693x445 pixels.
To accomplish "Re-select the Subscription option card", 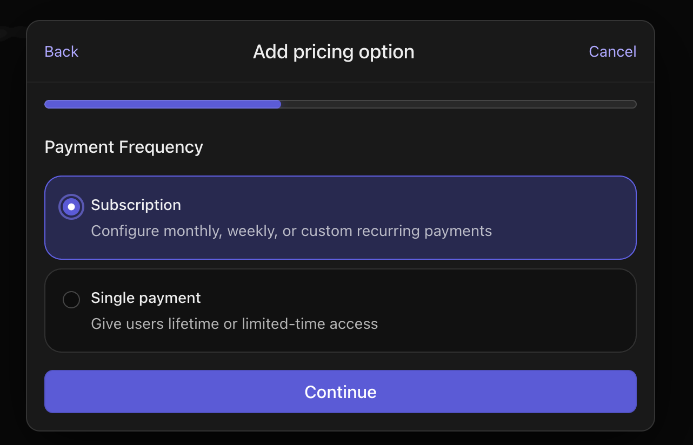I will [341, 218].
